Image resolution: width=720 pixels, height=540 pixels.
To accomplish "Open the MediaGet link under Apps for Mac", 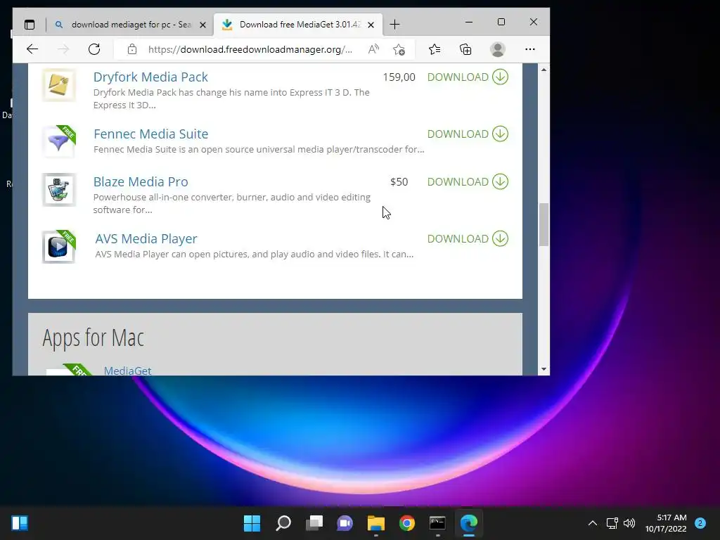I will pyautogui.click(x=128, y=371).
